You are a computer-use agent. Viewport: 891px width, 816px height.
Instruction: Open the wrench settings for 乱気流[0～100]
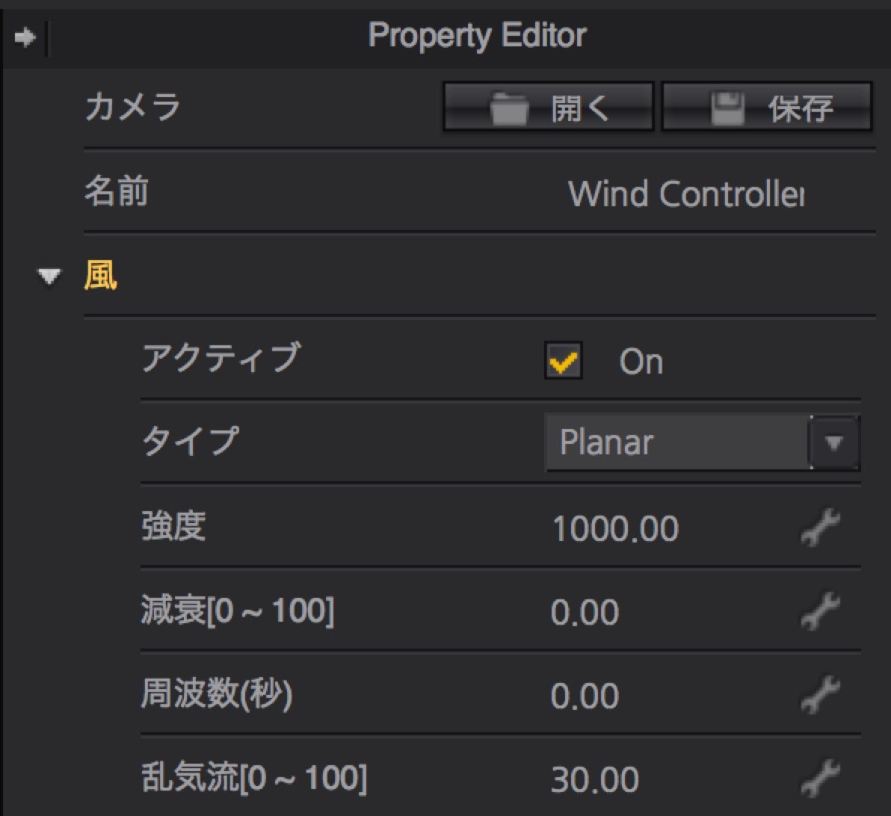[x=820, y=779]
